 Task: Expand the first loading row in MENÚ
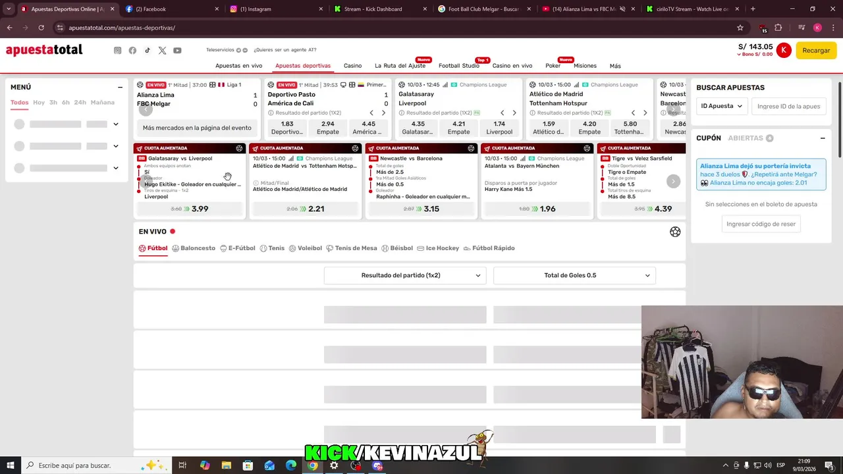[x=116, y=124]
